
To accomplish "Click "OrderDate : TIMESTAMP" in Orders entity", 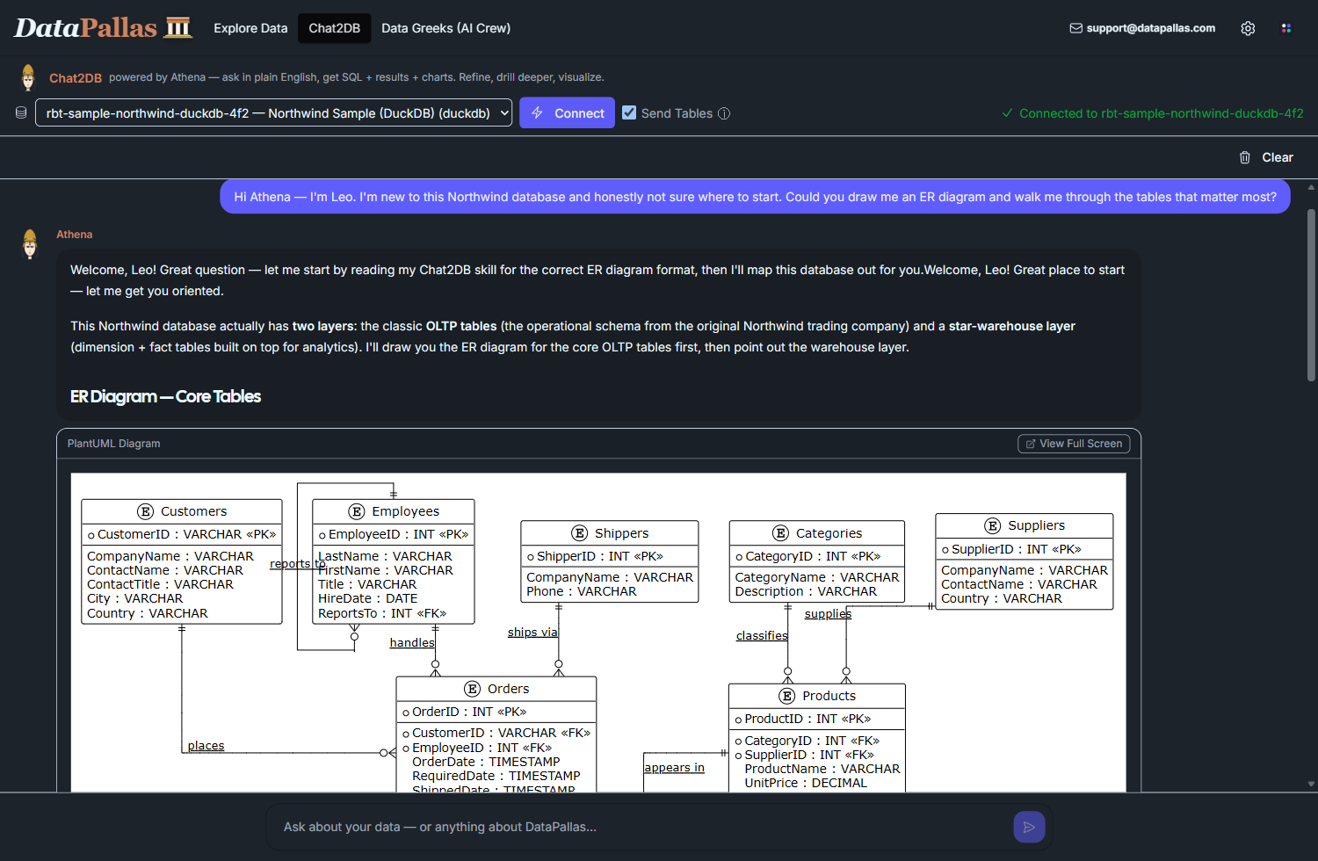I will tap(486, 762).
